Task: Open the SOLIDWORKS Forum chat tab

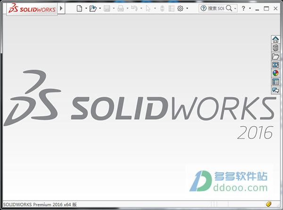Action: 275,90
